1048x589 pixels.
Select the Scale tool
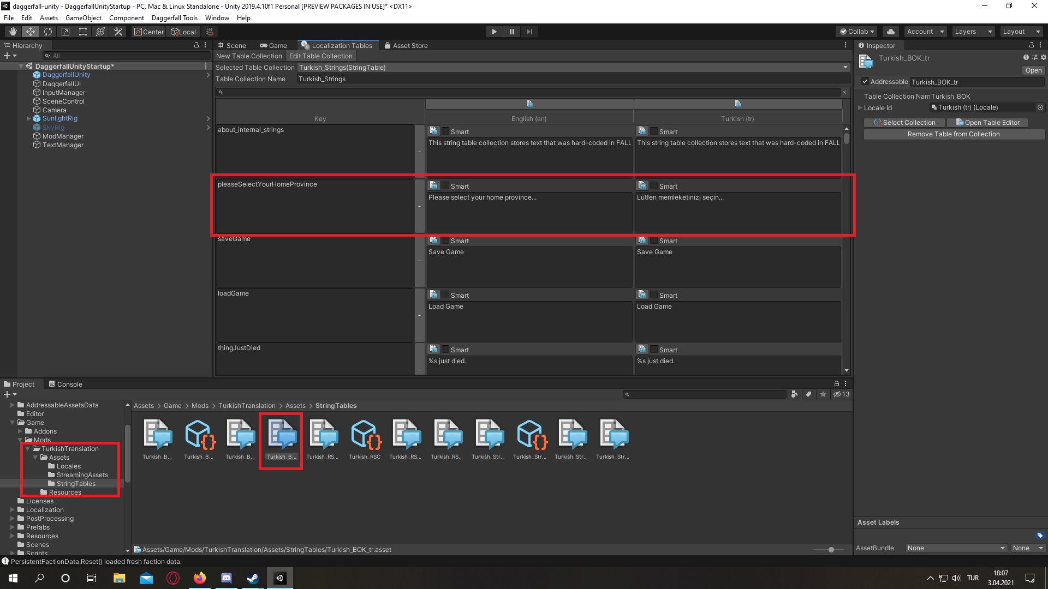65,32
